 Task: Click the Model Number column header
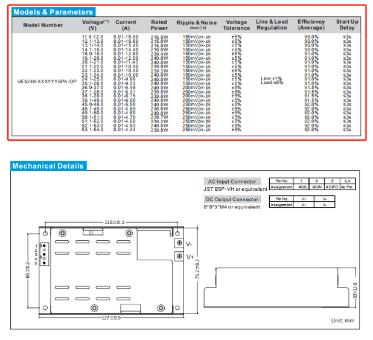pos(43,25)
